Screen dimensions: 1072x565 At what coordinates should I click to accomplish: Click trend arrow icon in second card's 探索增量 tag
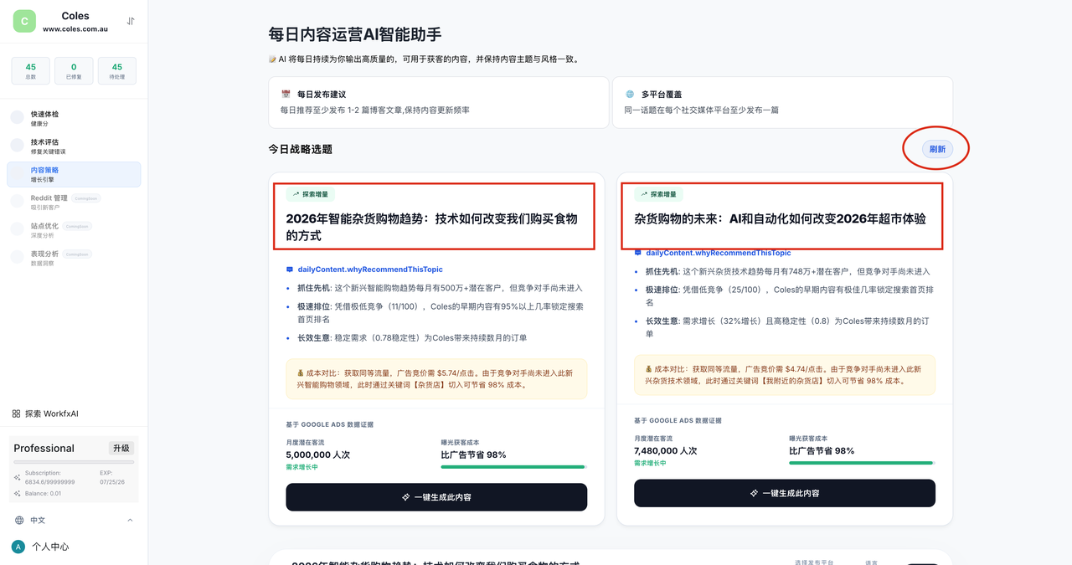[644, 194]
